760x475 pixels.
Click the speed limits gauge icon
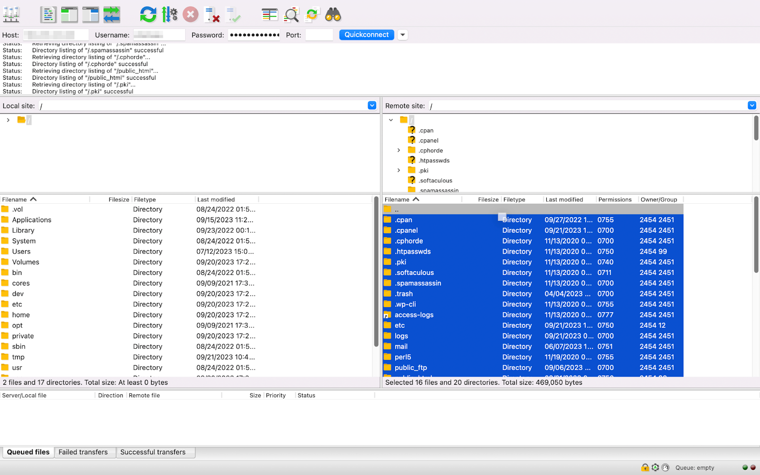click(665, 467)
